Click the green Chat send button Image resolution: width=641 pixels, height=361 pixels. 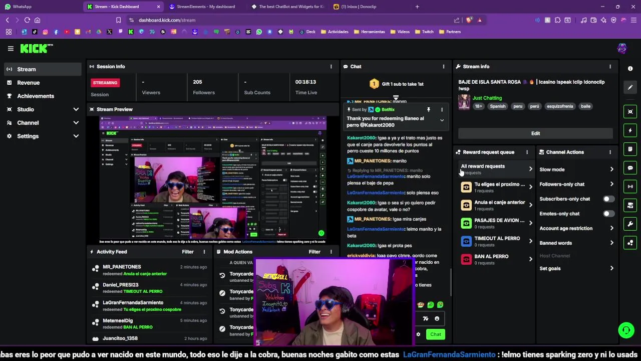436,334
